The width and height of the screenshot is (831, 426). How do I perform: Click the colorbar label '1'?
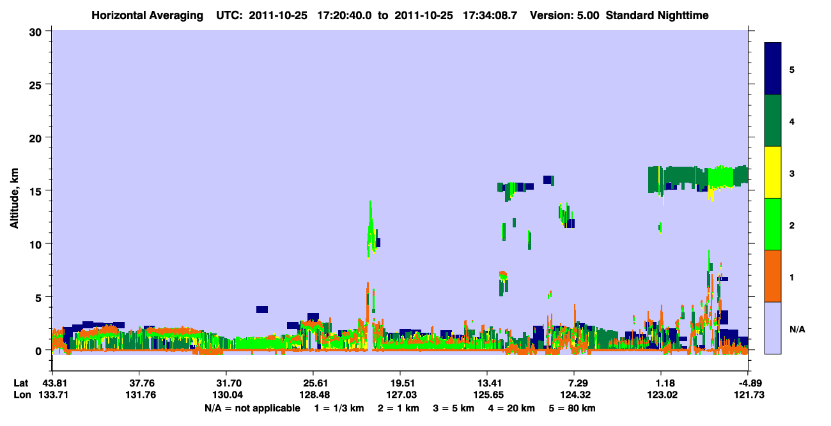(792, 277)
